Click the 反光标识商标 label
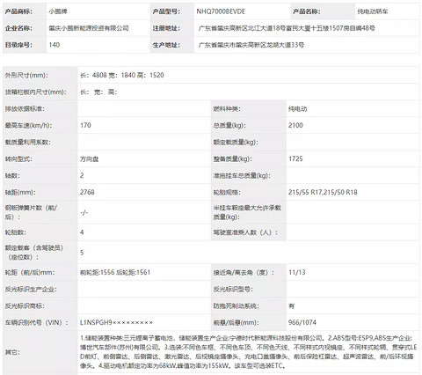Screen dimensions: 422x375 pos(25,306)
